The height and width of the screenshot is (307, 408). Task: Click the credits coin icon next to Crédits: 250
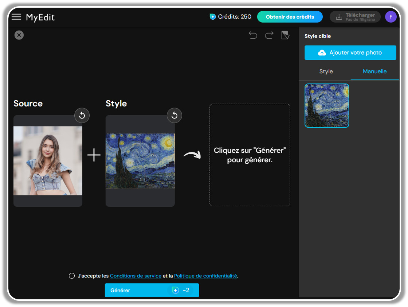tap(212, 16)
